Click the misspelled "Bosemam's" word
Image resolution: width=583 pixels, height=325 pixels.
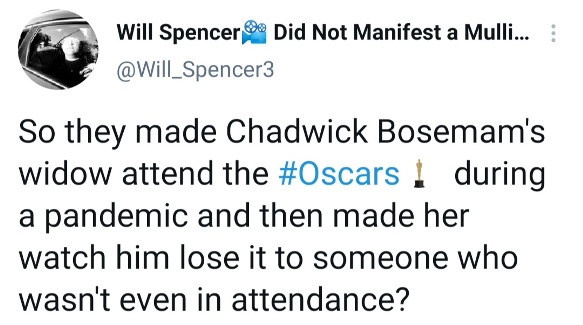click(461, 132)
